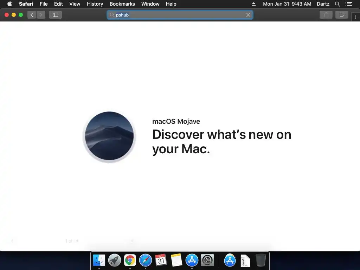Screen dimensions: 360x270
Task: Click the date and time in menu bar
Action: tap(287, 4)
